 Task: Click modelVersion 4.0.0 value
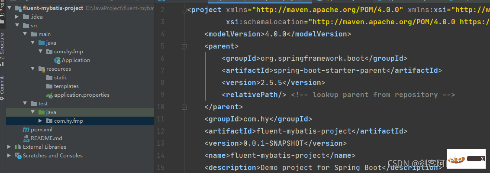276,34
